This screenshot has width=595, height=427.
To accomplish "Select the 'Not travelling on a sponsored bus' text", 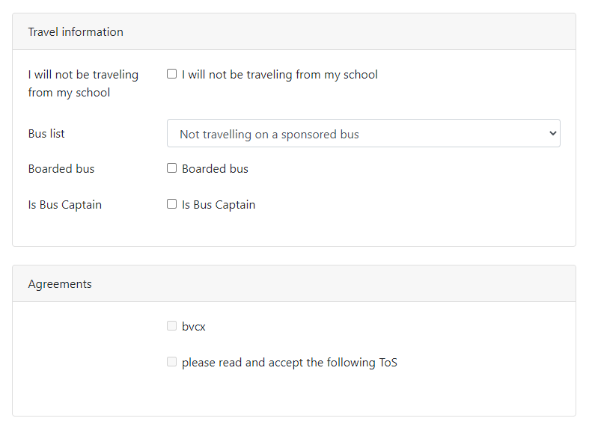I will [269, 135].
